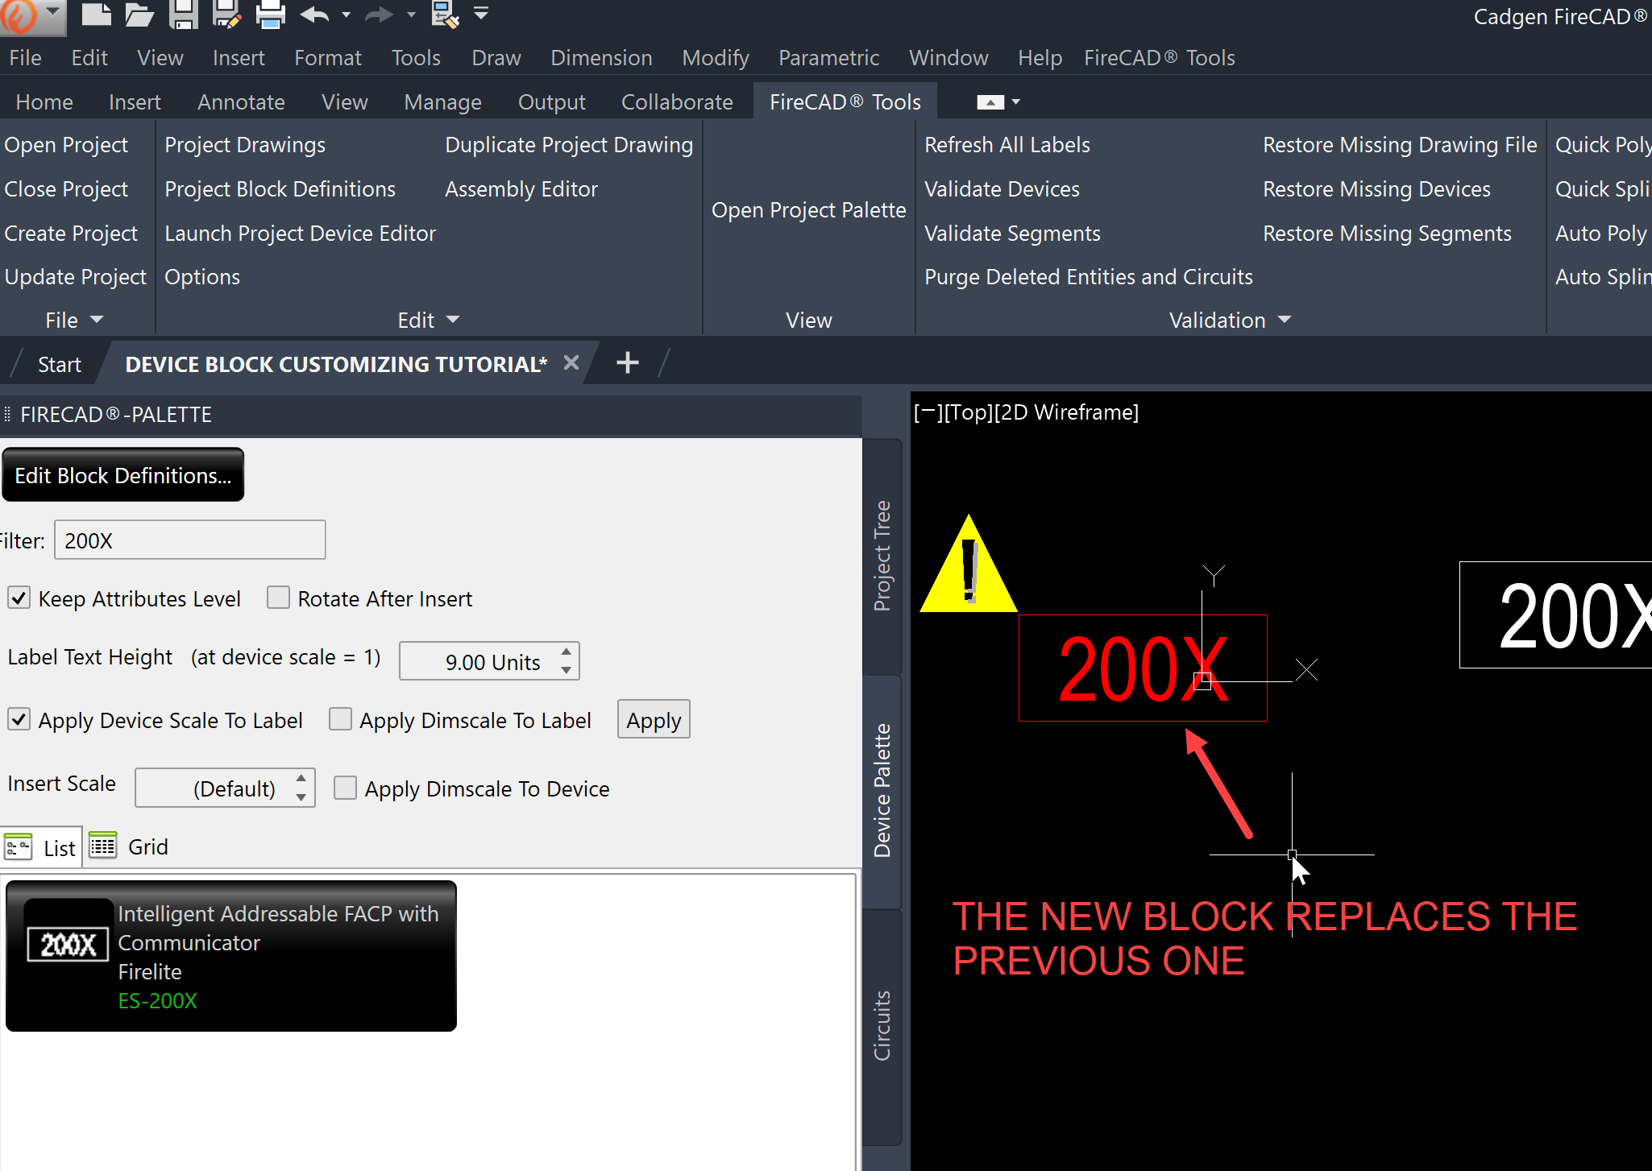
Task: Open the File menu
Action: 25,58
